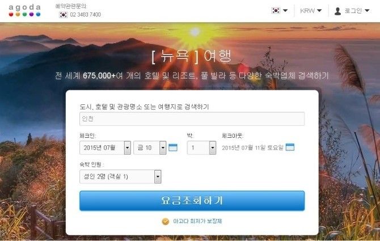
Task: Click the login user silhouette icon
Action: click(x=337, y=11)
